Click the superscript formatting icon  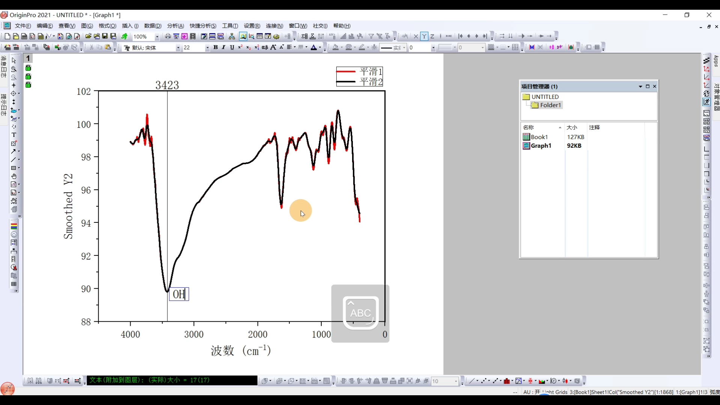click(240, 47)
